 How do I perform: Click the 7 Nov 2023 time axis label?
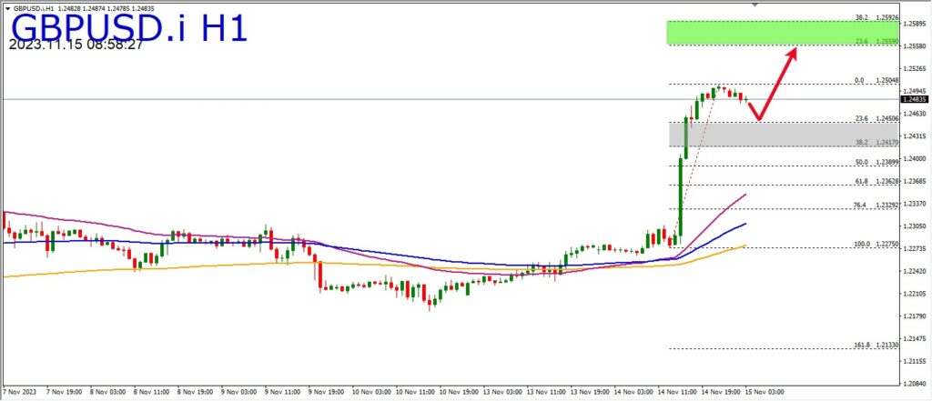point(19,392)
